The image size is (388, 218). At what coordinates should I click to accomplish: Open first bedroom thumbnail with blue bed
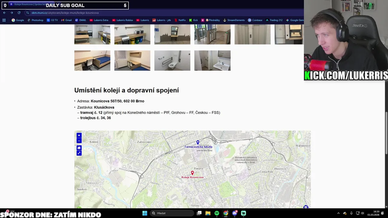(x=92, y=61)
